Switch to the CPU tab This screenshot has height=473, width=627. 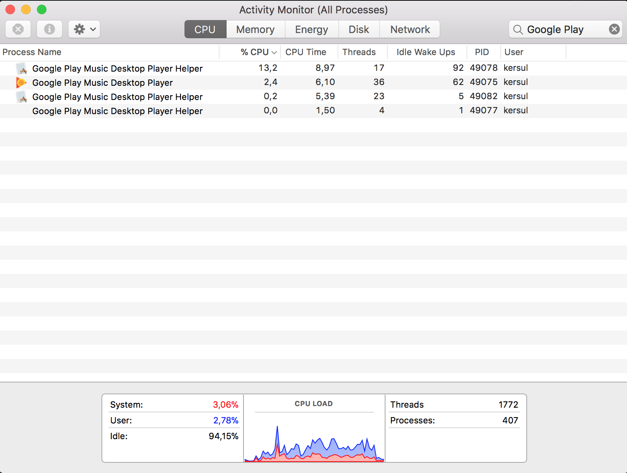tap(205, 29)
